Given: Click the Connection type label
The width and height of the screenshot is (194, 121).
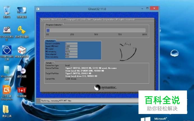Looking at the screenshot, I should tap(52, 66).
